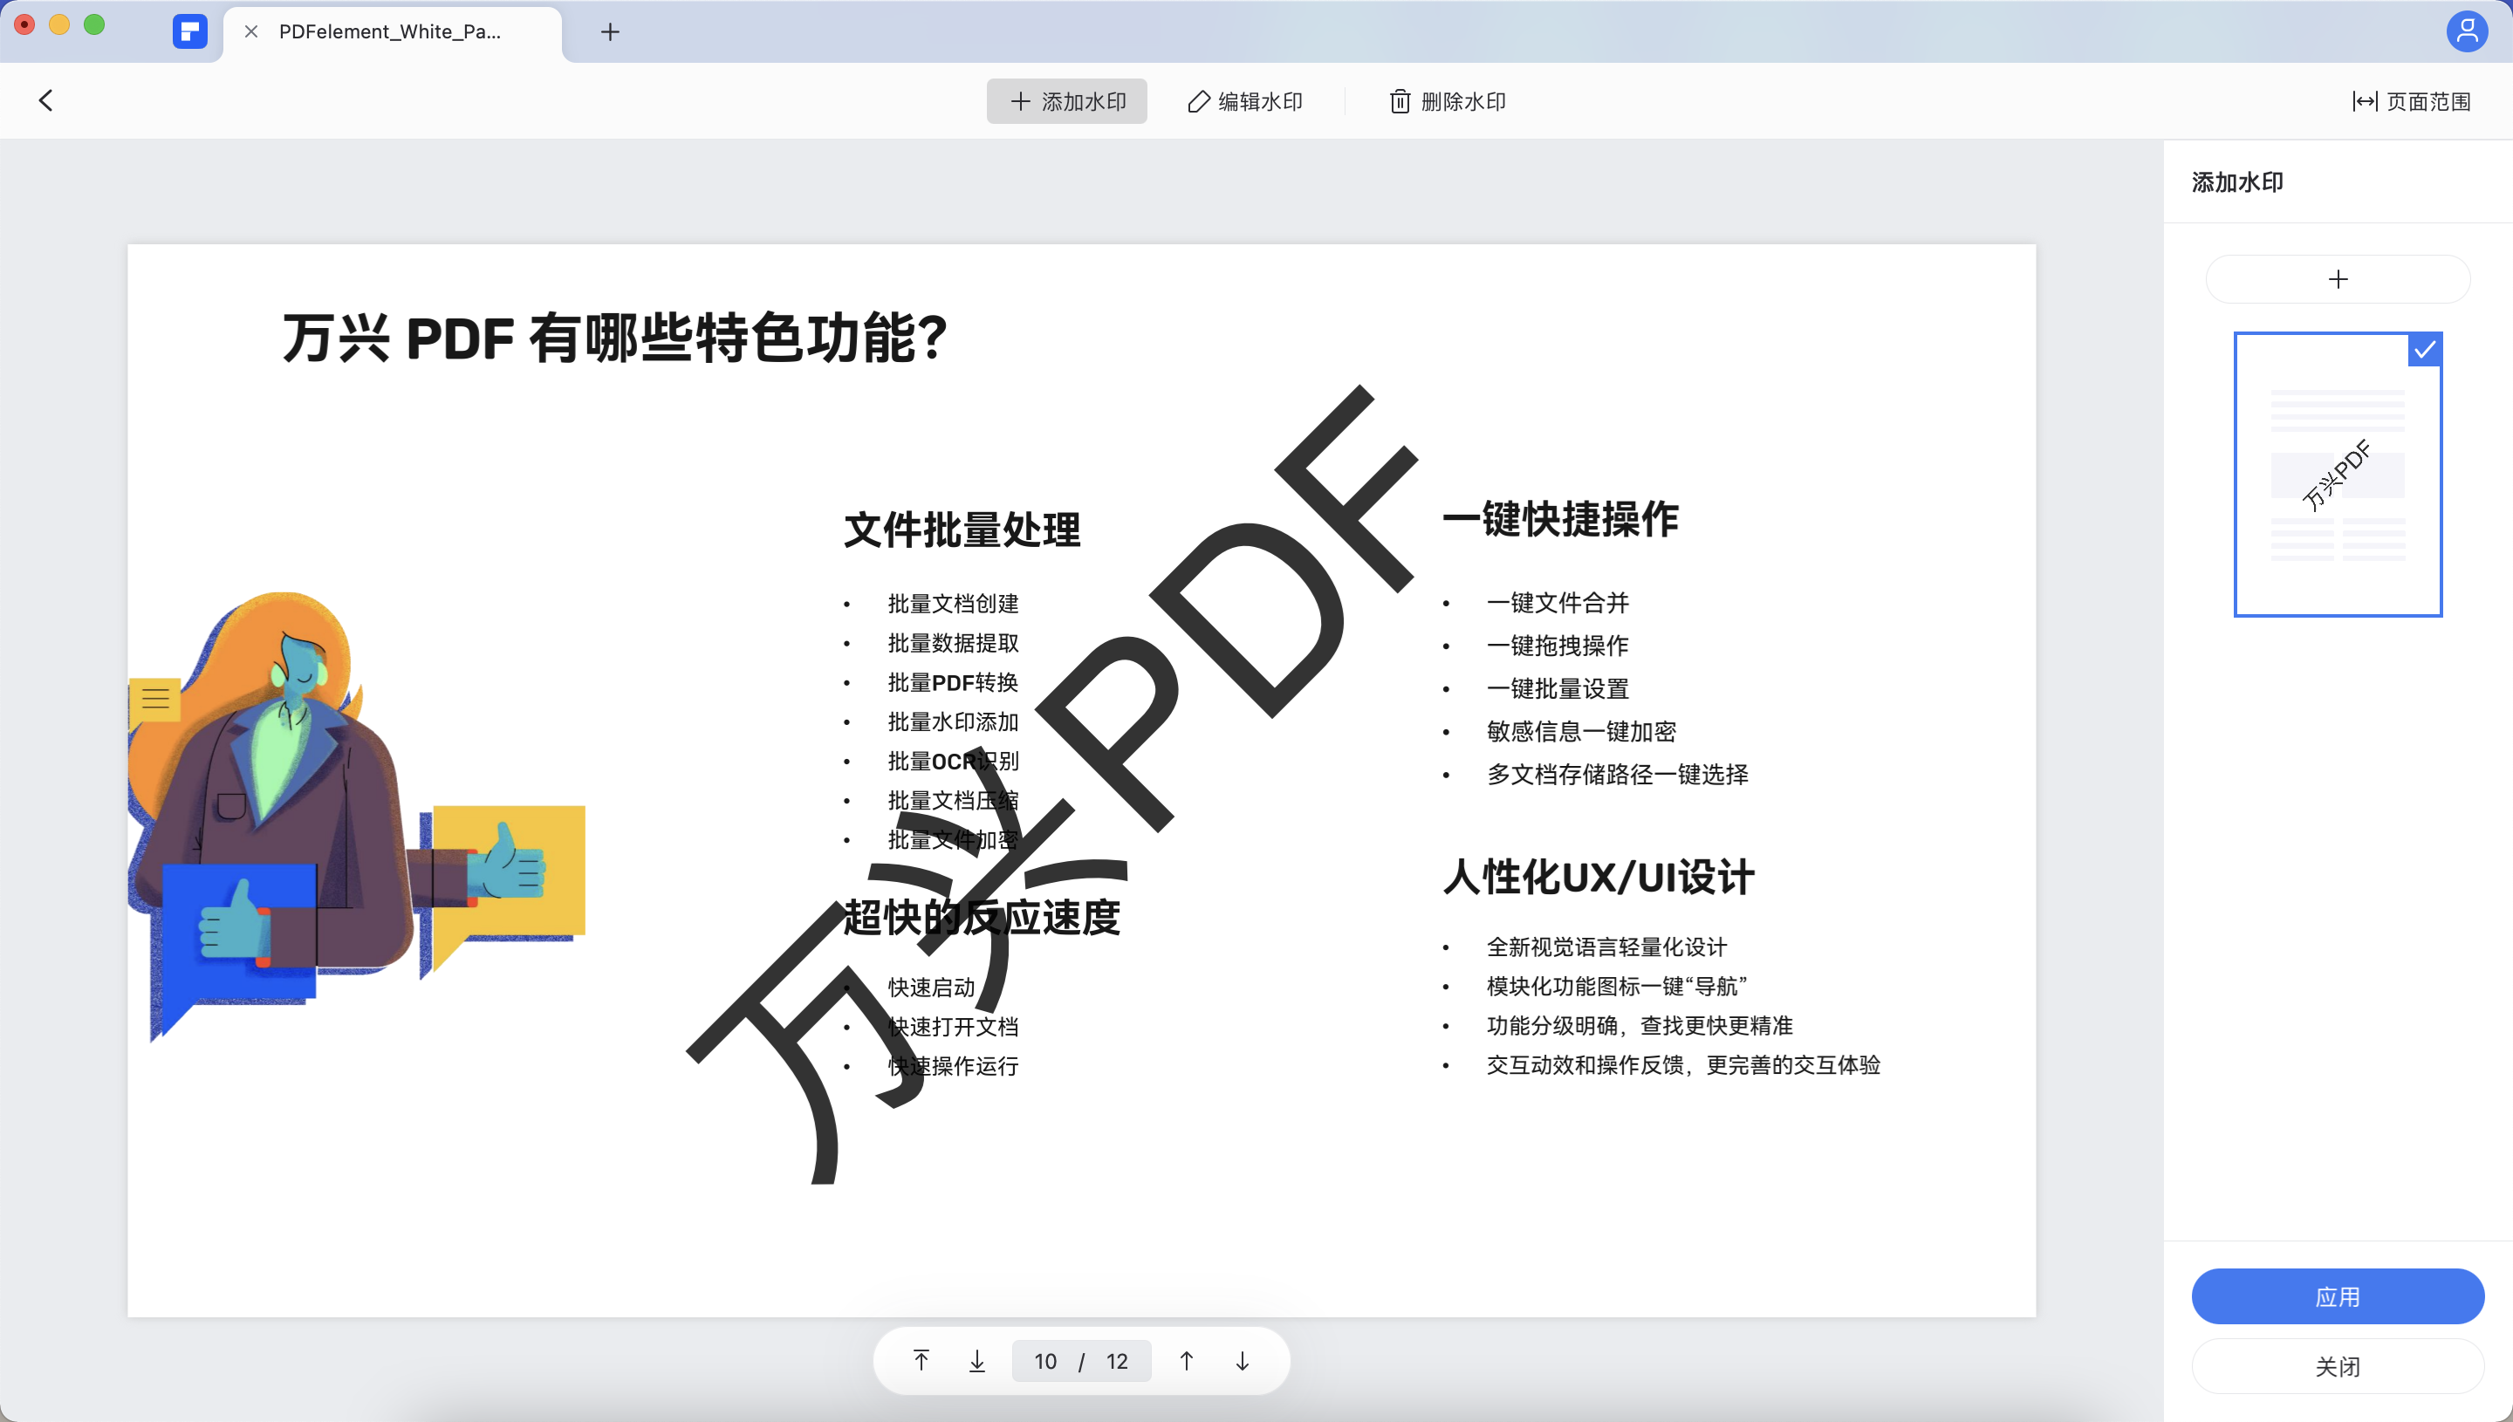This screenshot has height=1422, width=2513.
Task: Click the plus to add a new watermark template
Action: [2338, 278]
